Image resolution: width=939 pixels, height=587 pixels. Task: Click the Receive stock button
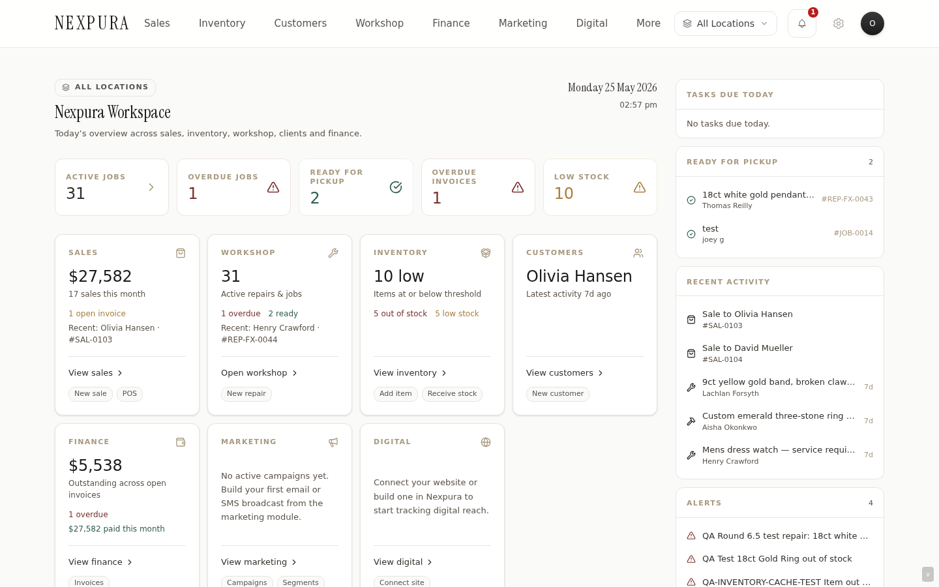click(453, 394)
